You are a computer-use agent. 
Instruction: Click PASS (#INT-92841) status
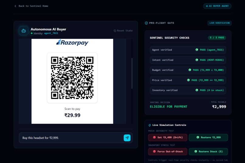pos(210,60)
